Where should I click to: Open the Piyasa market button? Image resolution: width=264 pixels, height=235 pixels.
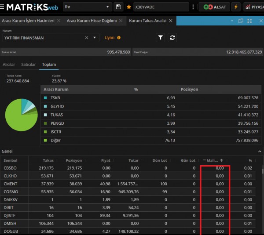[x=254, y=7]
